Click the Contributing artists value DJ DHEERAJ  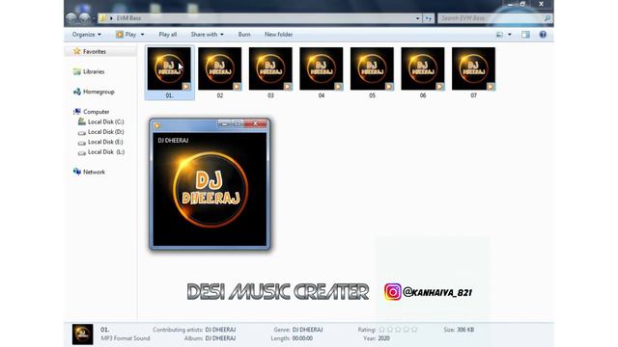coord(220,330)
